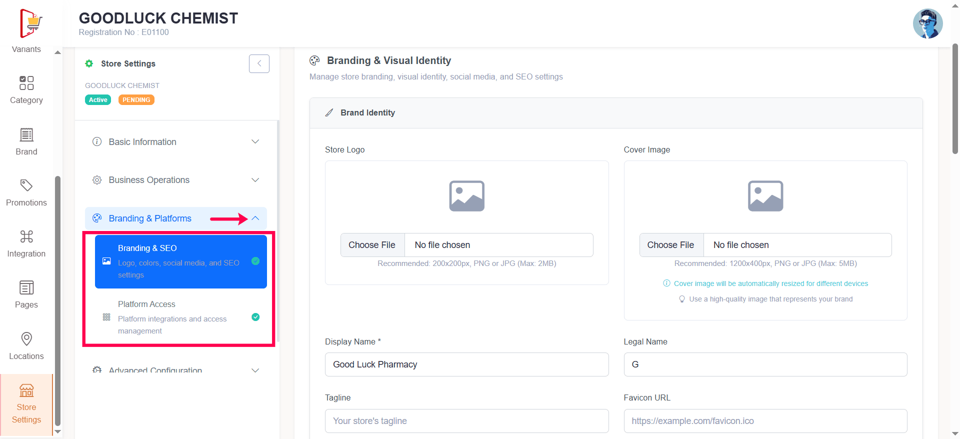960x439 pixels.
Task: Go to Promotions tag icon
Action: [26, 185]
